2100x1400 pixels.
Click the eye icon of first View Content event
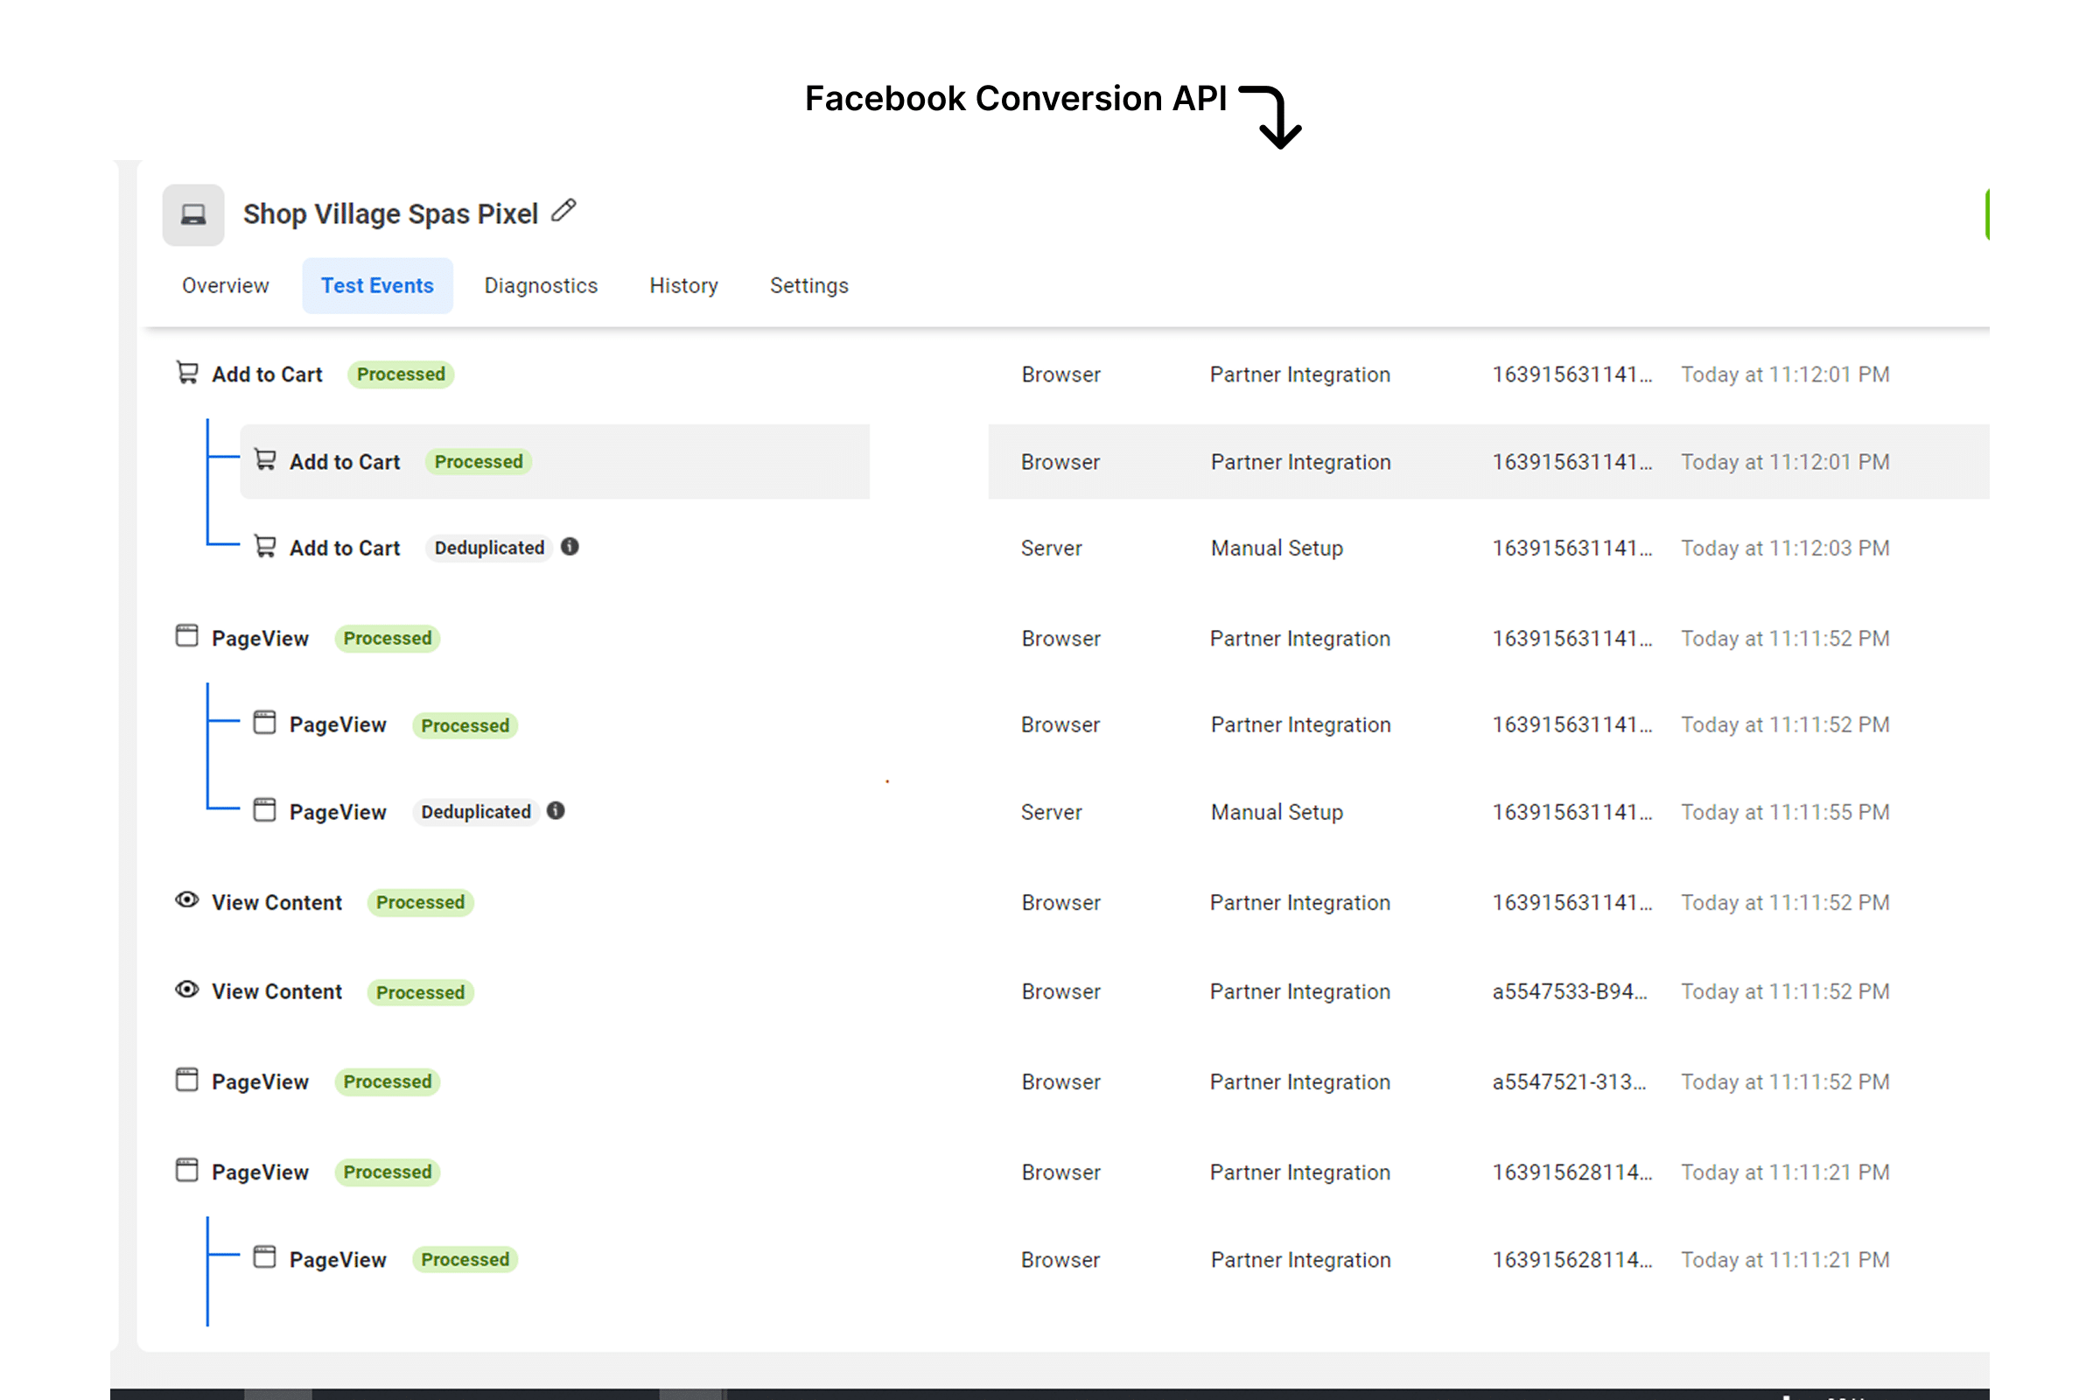click(186, 900)
